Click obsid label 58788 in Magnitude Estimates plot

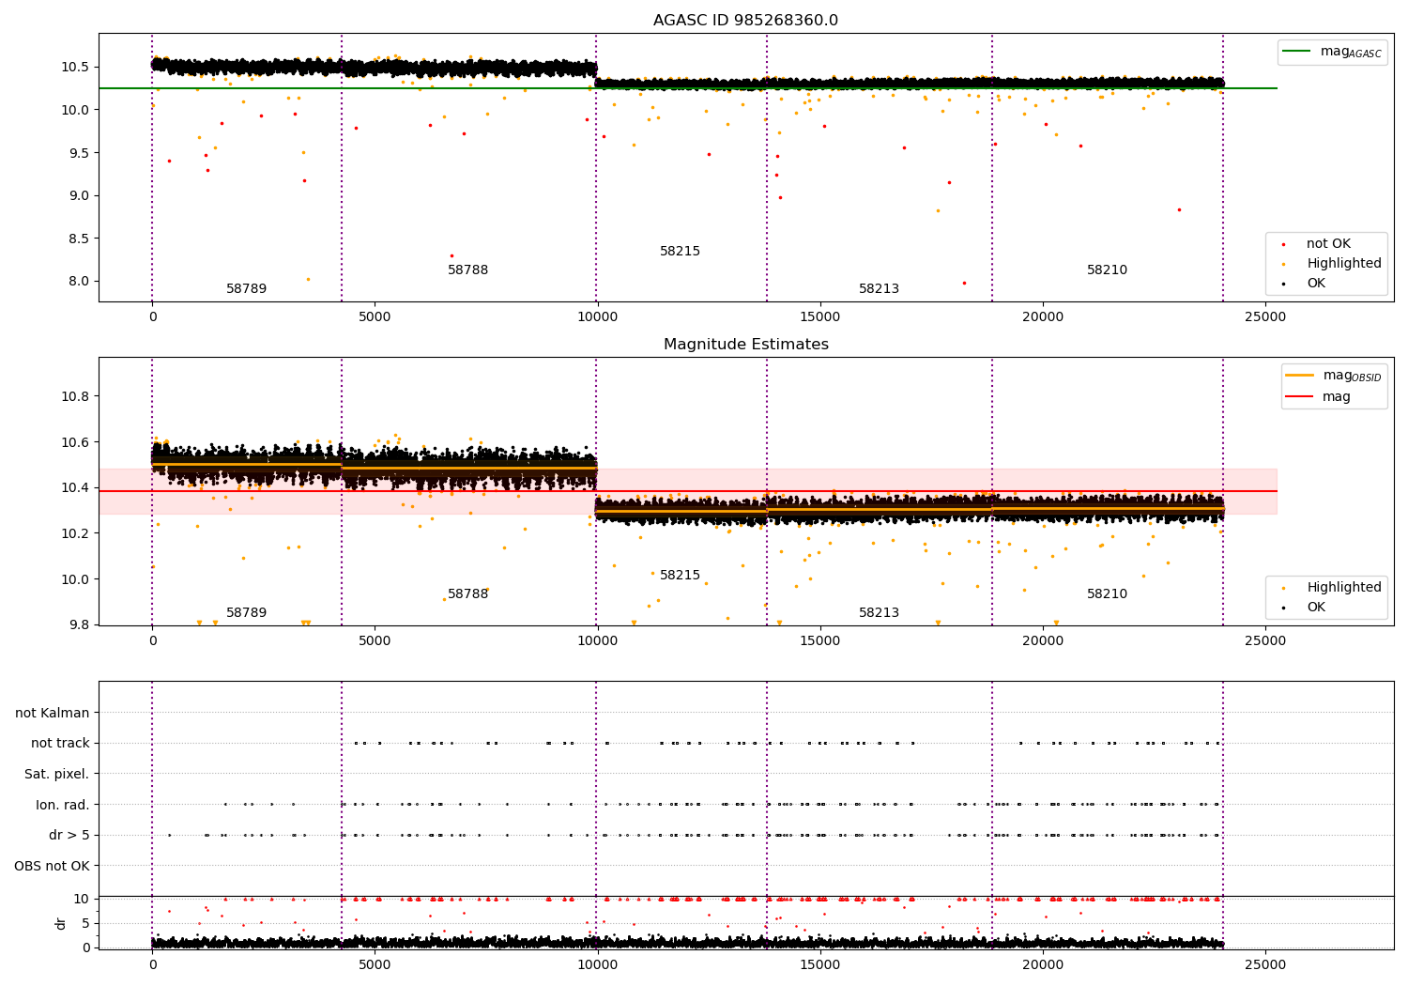(x=468, y=594)
